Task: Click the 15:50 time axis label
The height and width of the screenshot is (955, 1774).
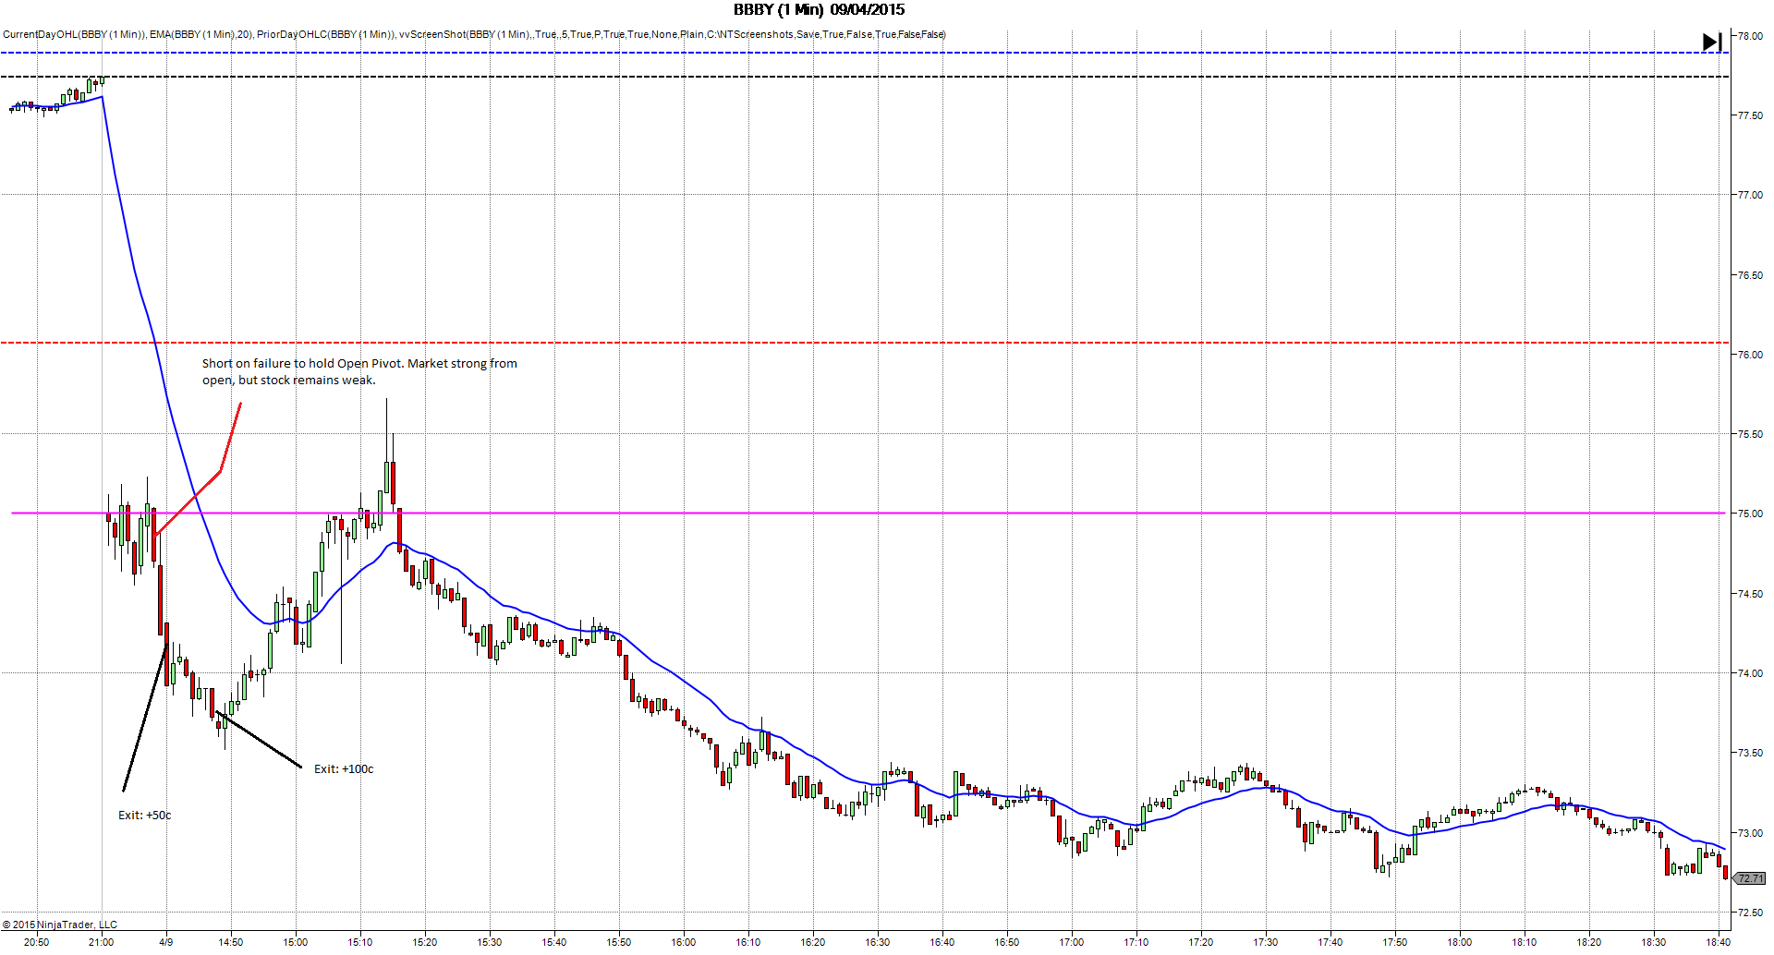Action: 619,942
